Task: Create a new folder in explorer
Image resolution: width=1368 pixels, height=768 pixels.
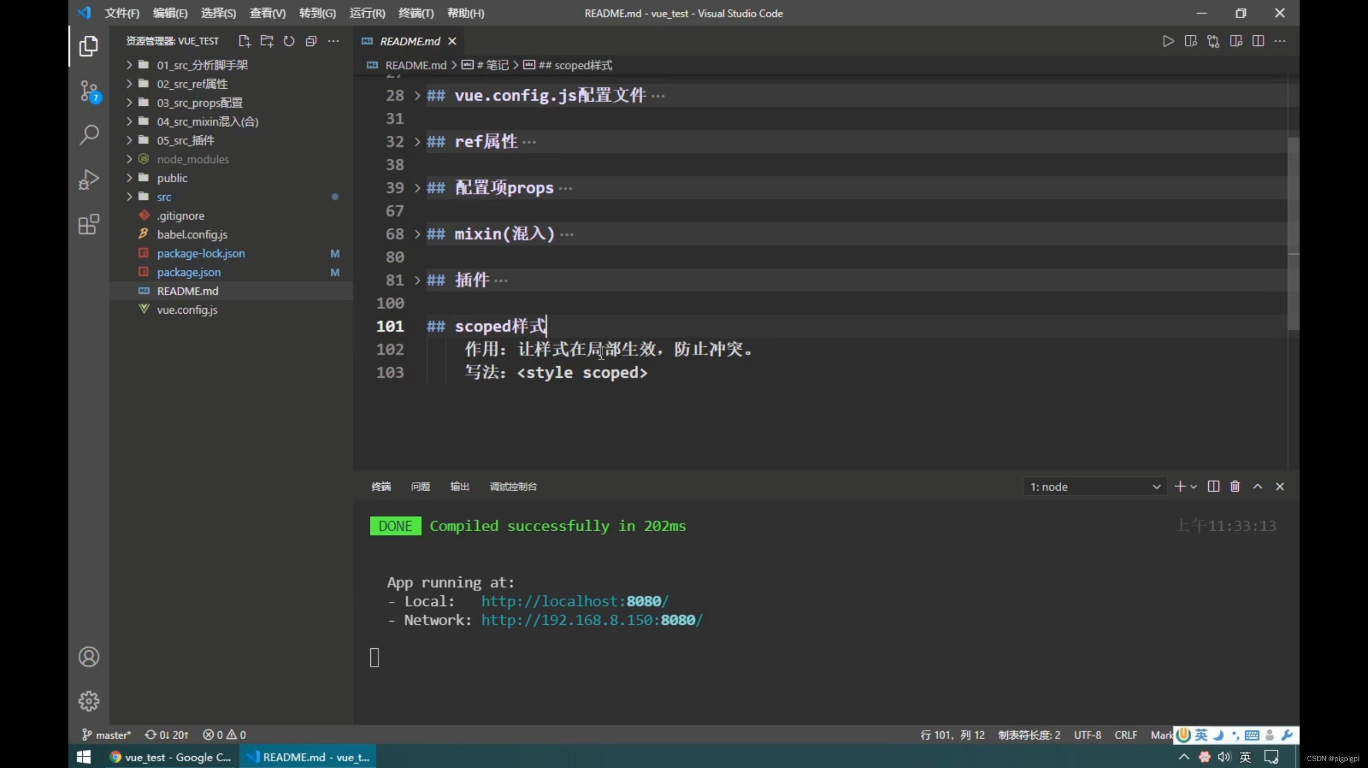Action: 267,41
